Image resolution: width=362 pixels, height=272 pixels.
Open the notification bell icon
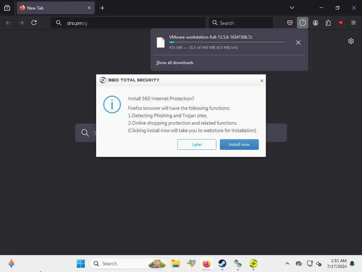[x=352, y=263]
